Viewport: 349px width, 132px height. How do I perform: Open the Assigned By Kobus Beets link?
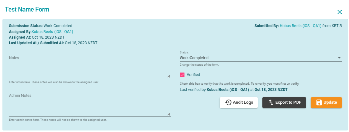52,32
